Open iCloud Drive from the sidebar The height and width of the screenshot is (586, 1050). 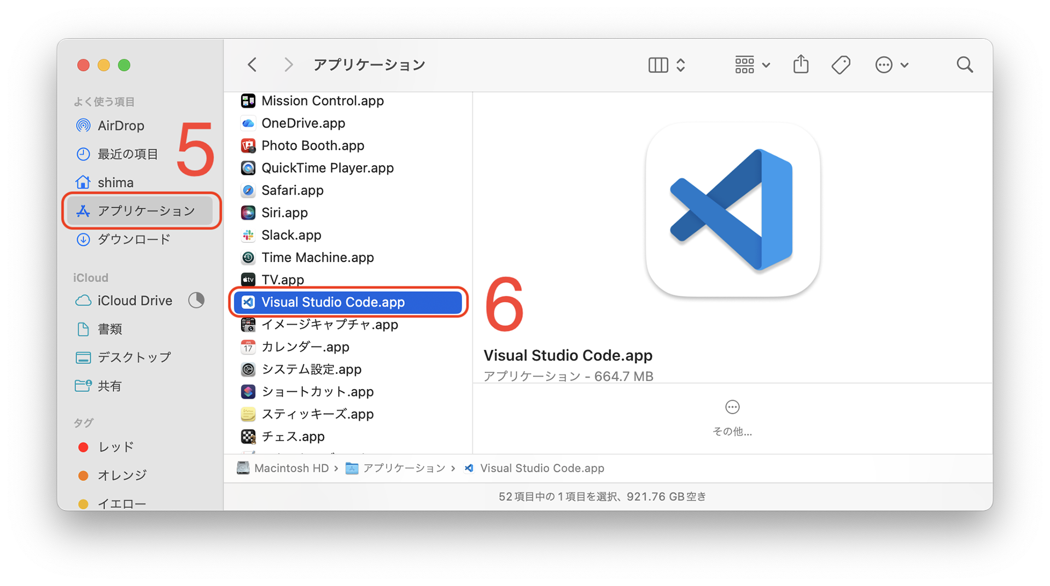pos(135,300)
